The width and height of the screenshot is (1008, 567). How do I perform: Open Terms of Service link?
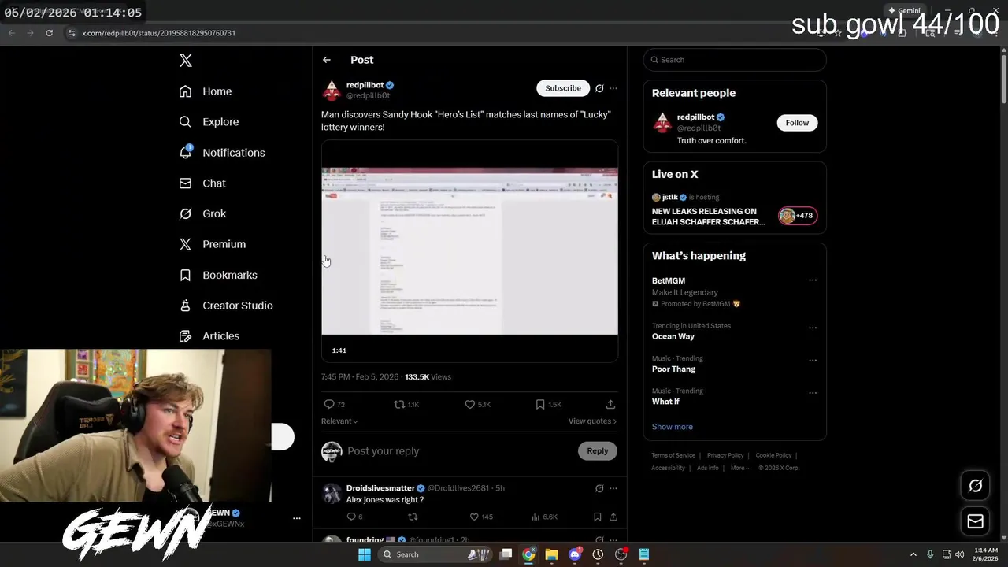pyautogui.click(x=673, y=455)
